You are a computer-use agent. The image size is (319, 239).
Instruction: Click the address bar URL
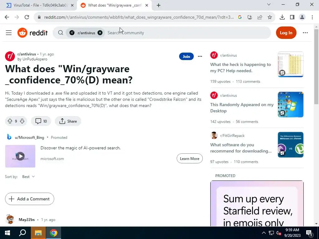click(x=139, y=17)
